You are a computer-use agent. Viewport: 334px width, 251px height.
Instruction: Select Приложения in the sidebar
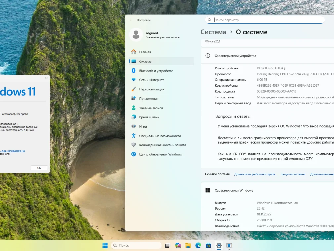click(148, 99)
